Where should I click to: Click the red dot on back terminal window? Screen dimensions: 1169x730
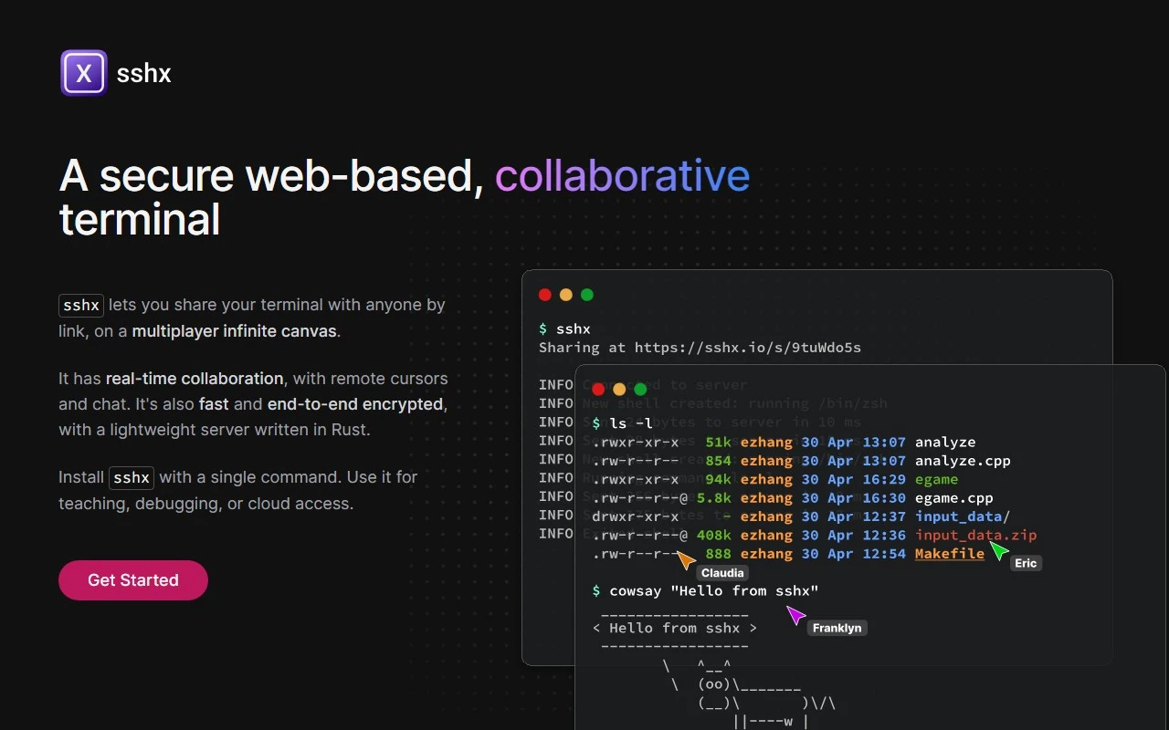[545, 295]
